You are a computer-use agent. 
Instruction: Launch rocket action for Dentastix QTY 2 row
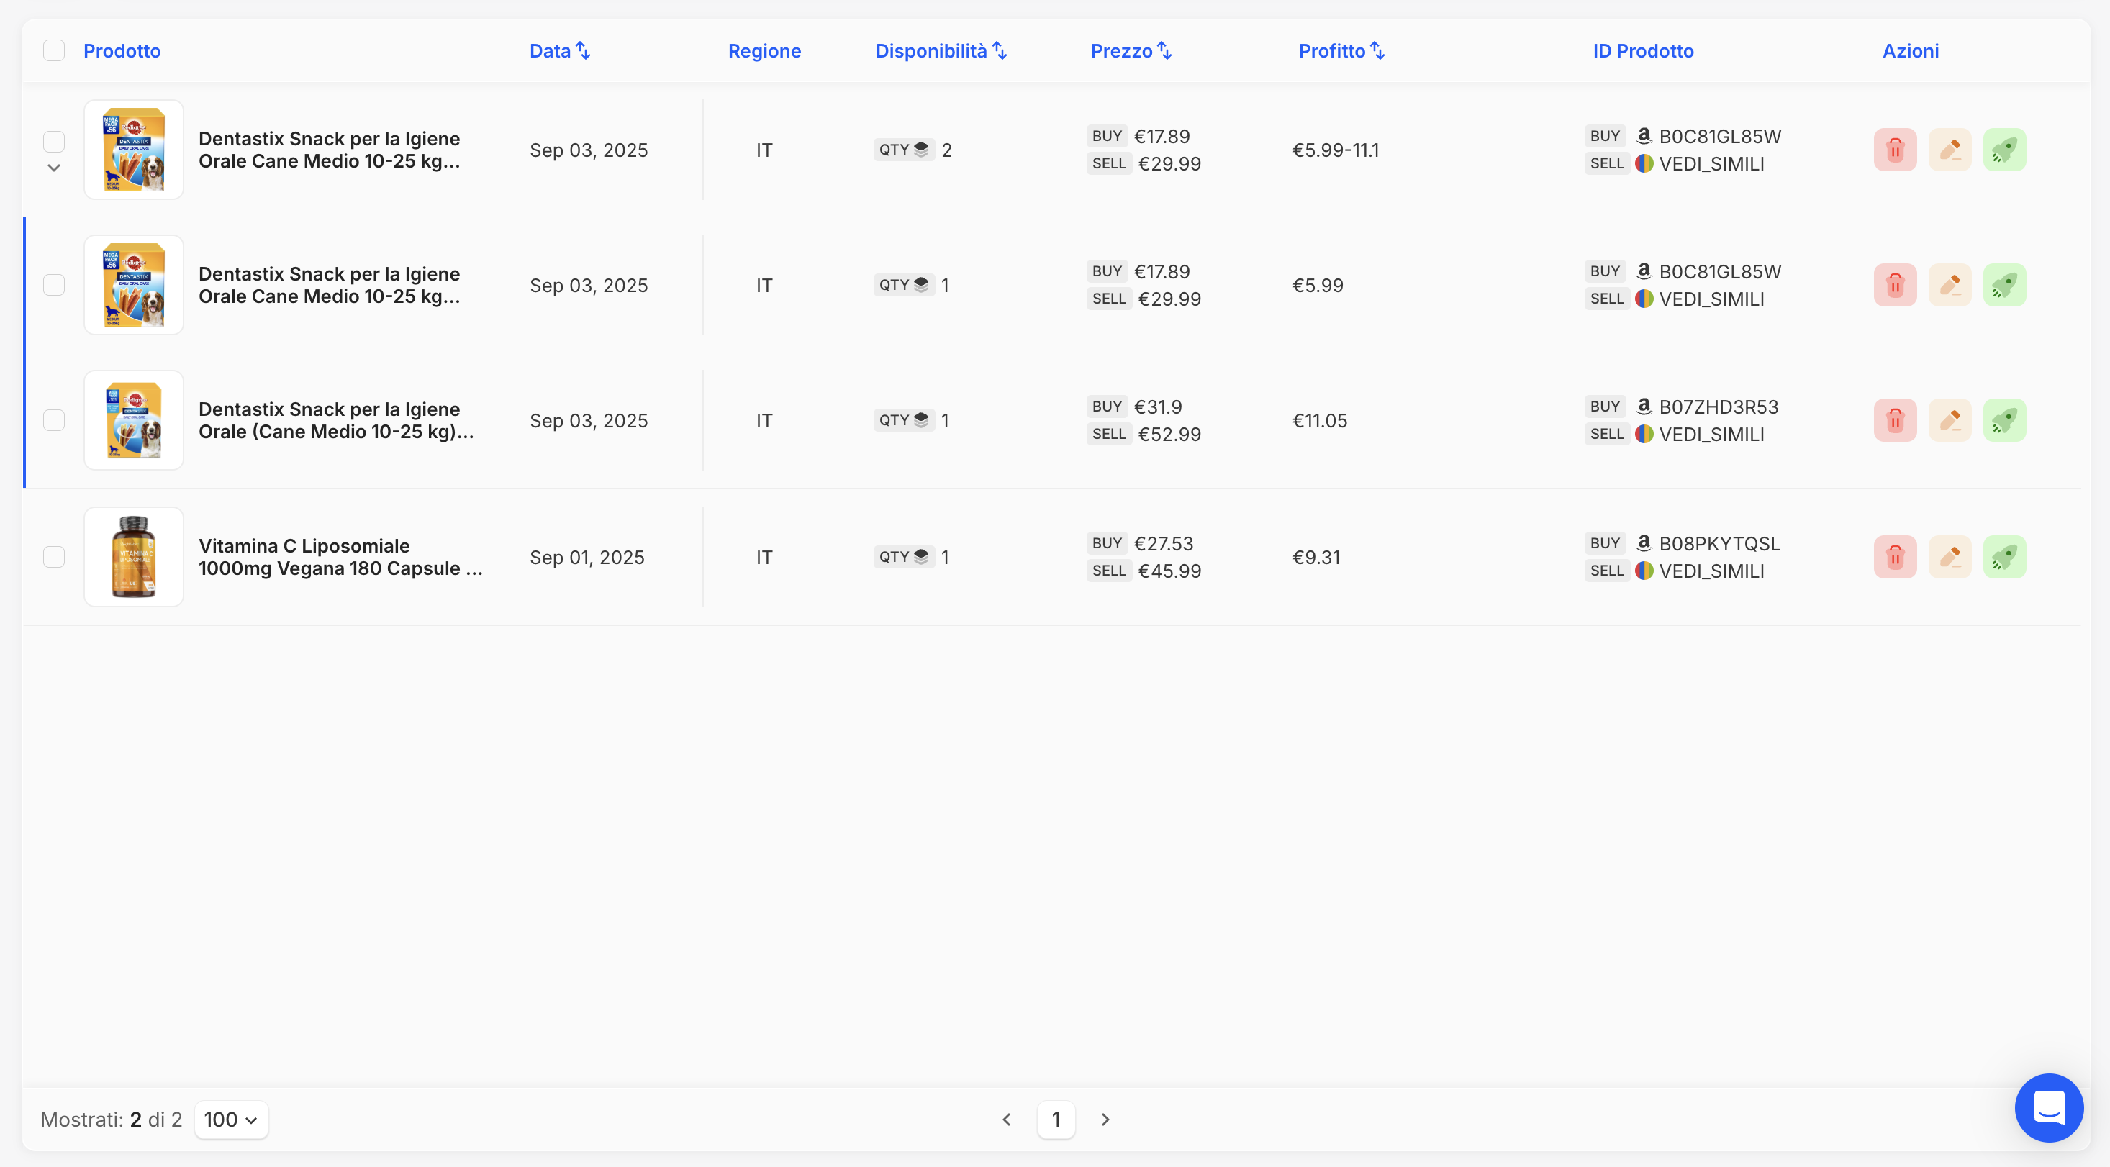point(2004,150)
